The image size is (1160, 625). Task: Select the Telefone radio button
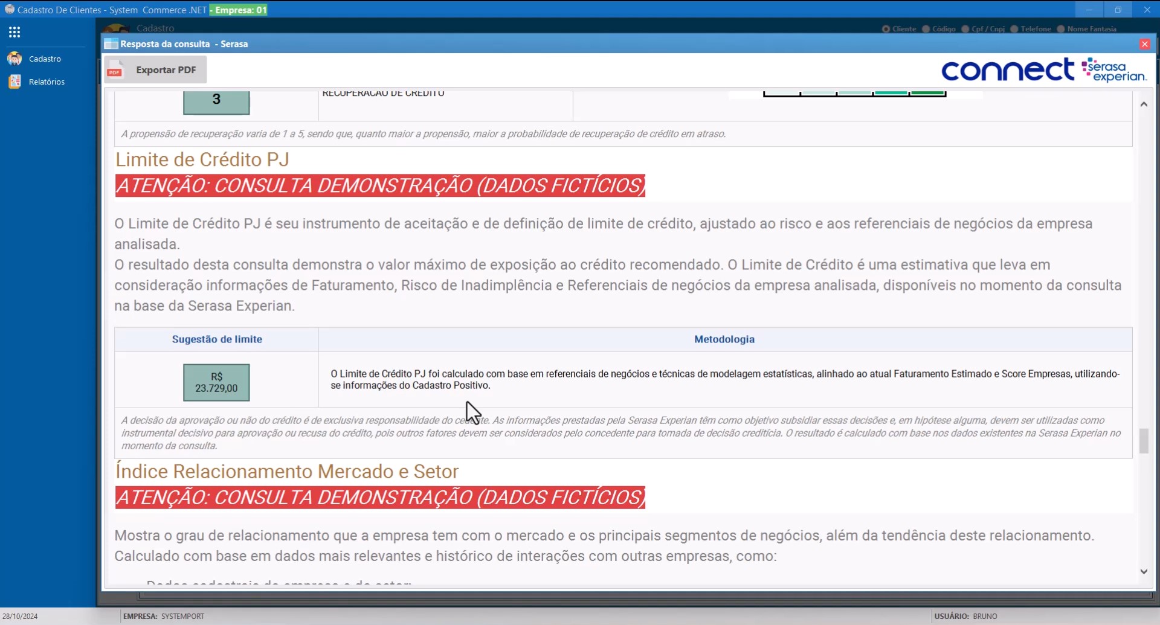(x=1014, y=29)
